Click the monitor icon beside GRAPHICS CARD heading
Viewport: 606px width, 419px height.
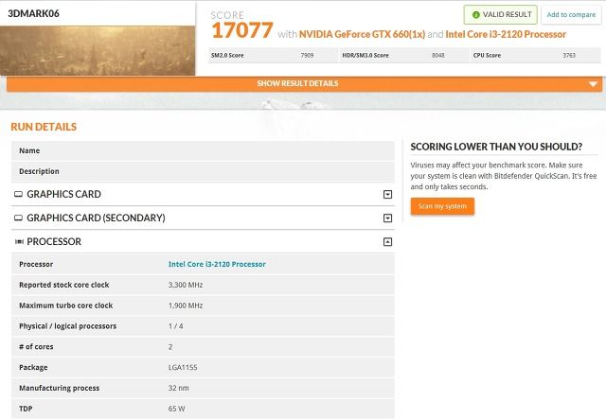point(18,194)
